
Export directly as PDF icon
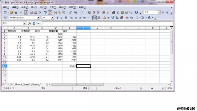(x=31, y=12)
